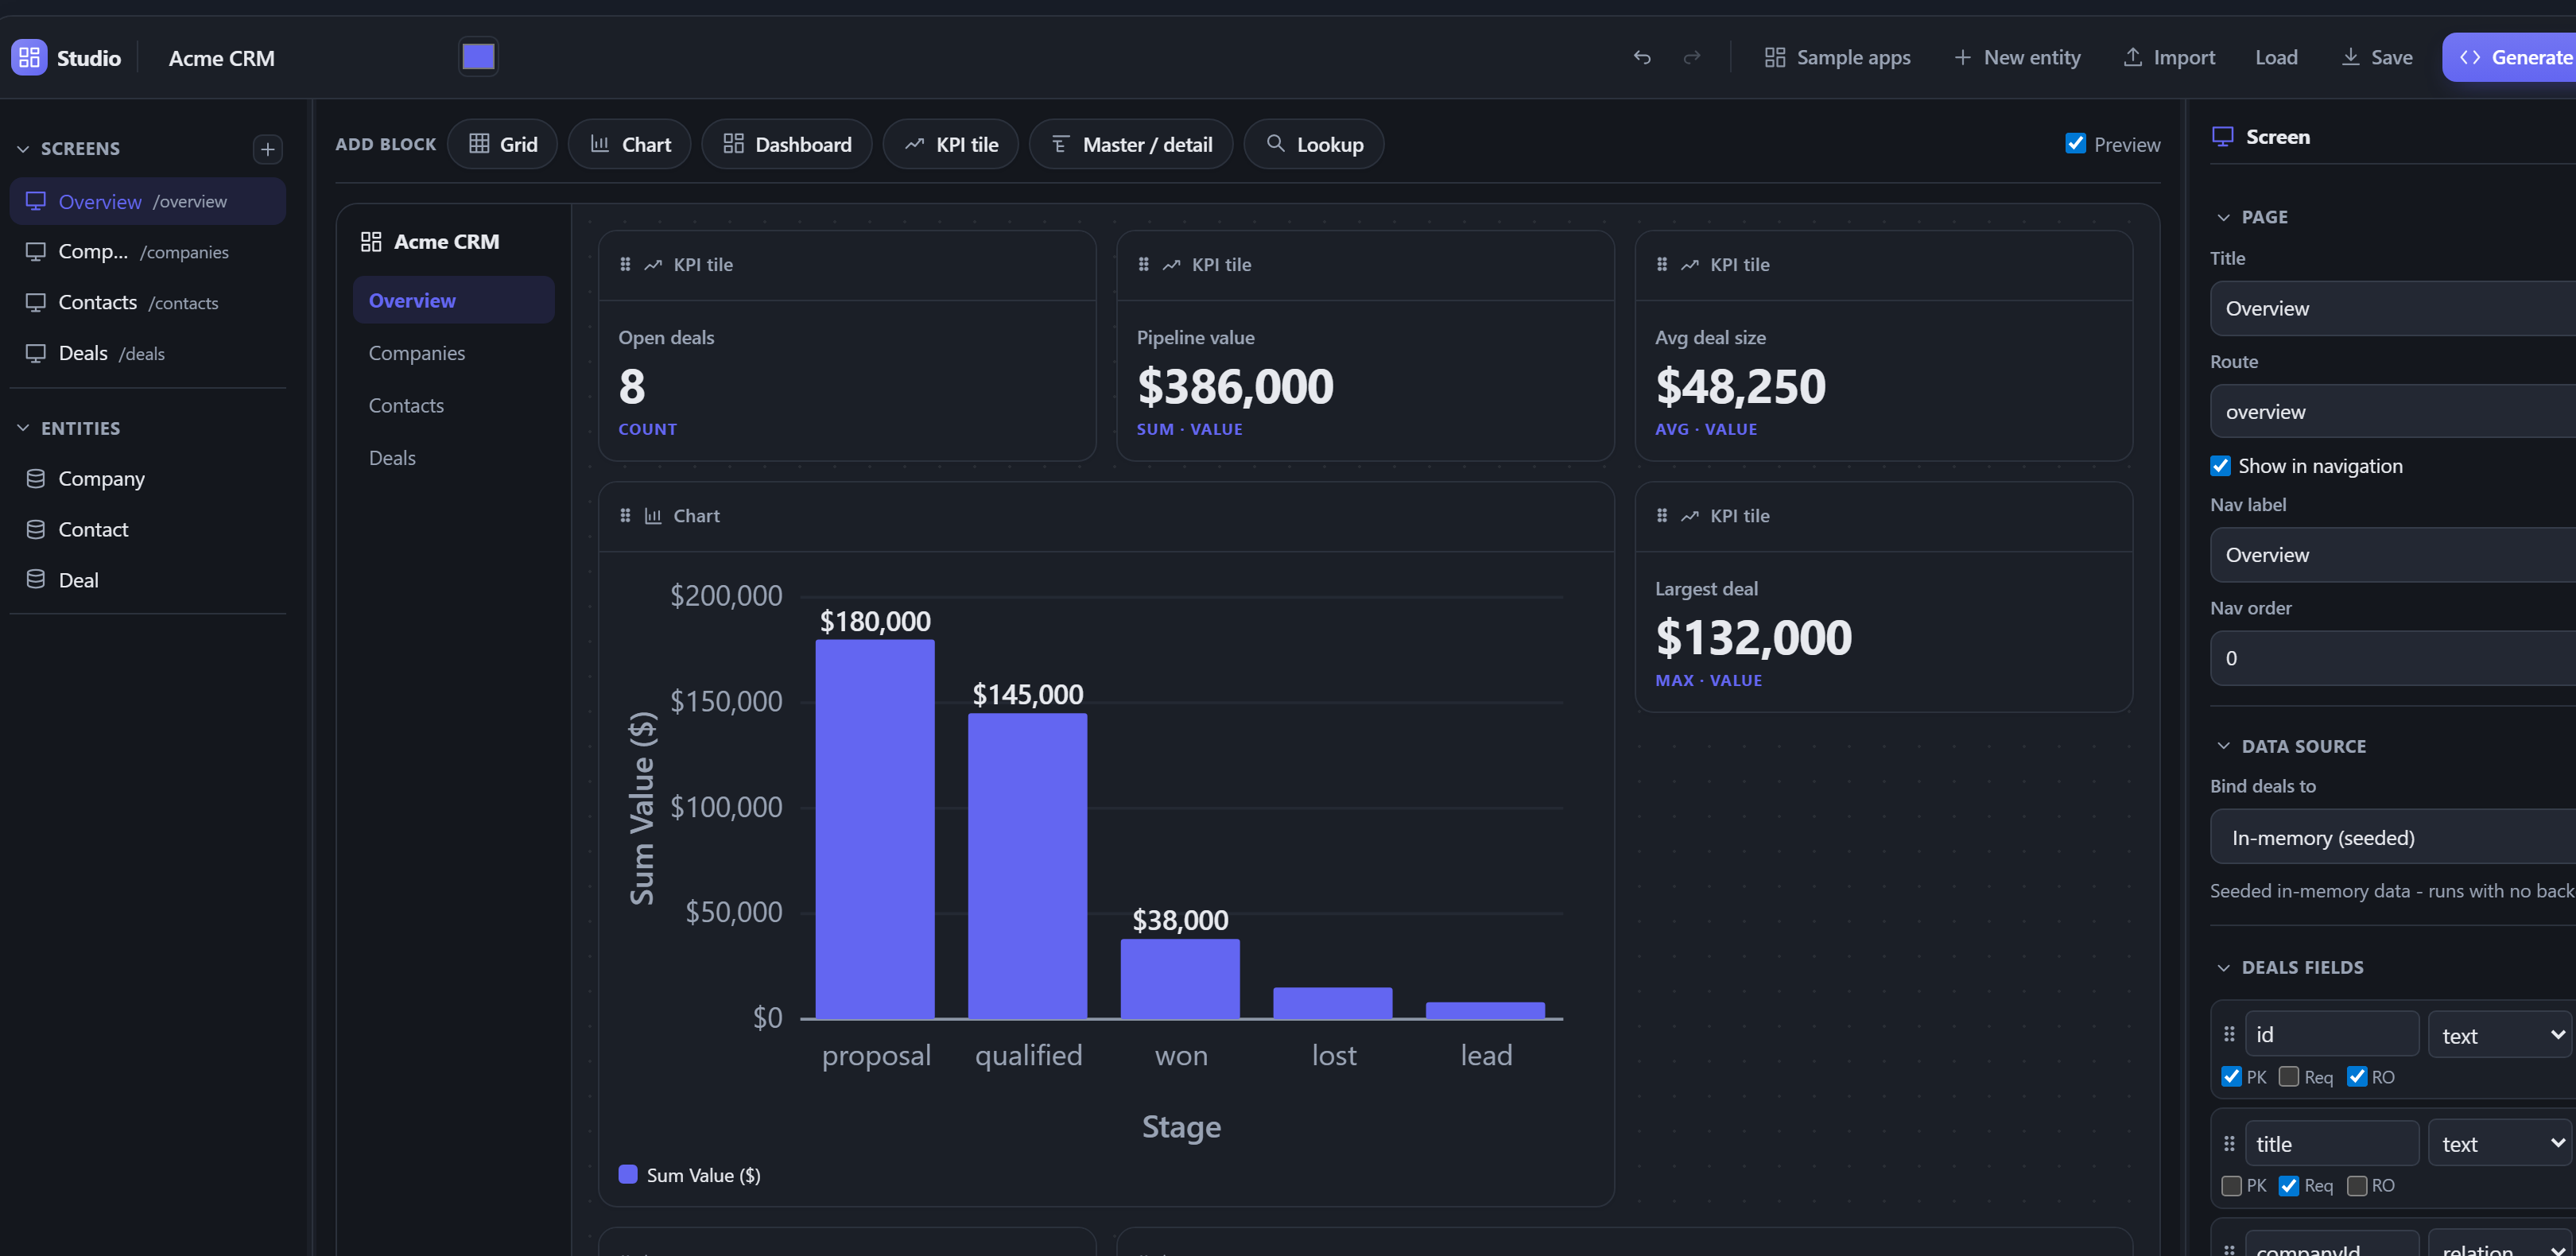Add a Grid block
The height and width of the screenshot is (1256, 2576).
(503, 144)
